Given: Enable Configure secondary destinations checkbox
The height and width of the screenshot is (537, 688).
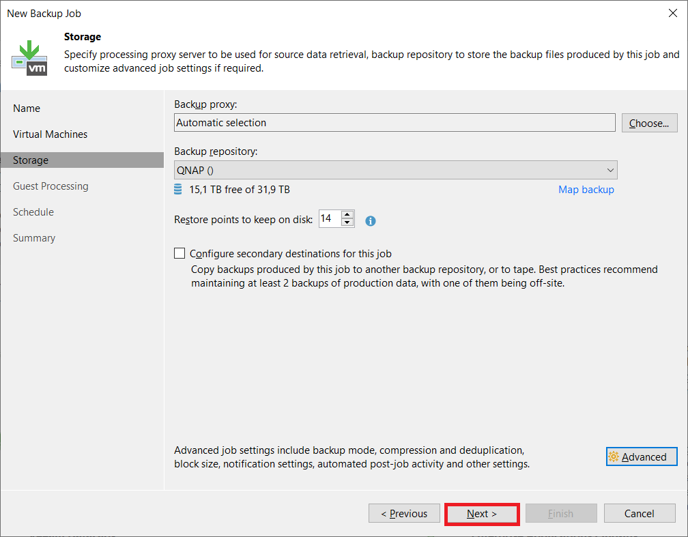Looking at the screenshot, I should pyautogui.click(x=180, y=253).
